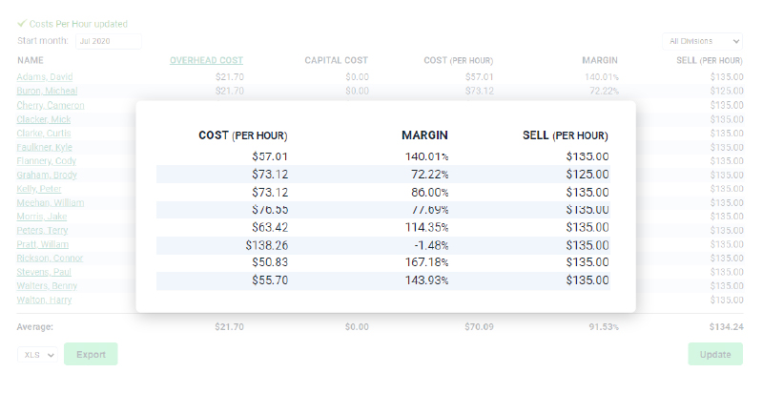The width and height of the screenshot is (763, 414).
Task: Click the Export button
Action: pos(91,354)
